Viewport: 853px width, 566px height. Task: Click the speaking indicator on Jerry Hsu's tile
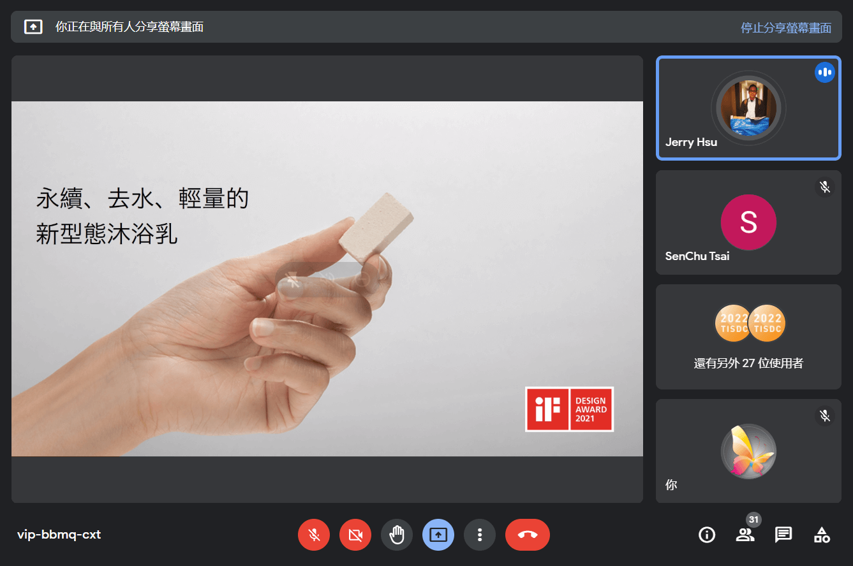pos(824,73)
